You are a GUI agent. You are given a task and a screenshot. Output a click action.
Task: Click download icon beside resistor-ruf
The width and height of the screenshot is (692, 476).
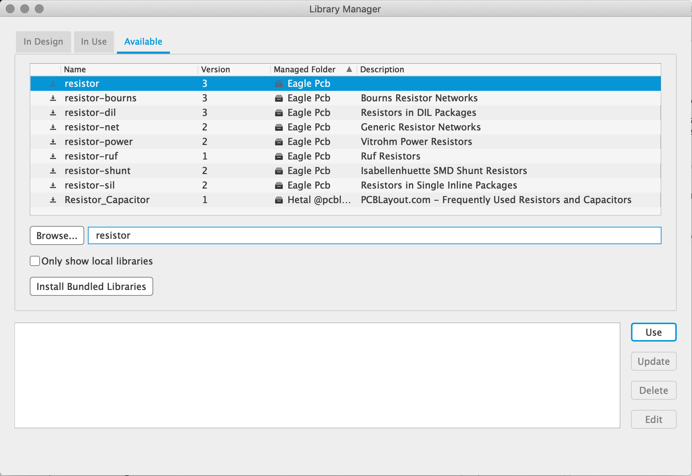(53, 156)
